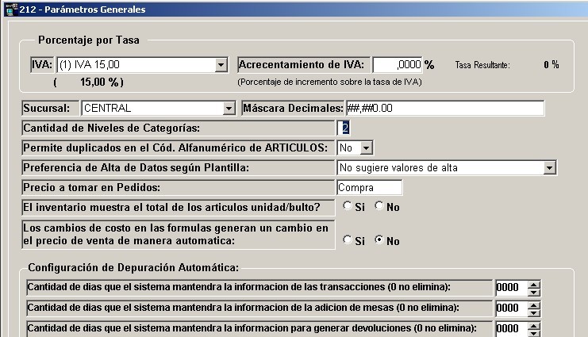
Task: Open the Permite duplicados dropdown set to No
Action: [366, 147]
